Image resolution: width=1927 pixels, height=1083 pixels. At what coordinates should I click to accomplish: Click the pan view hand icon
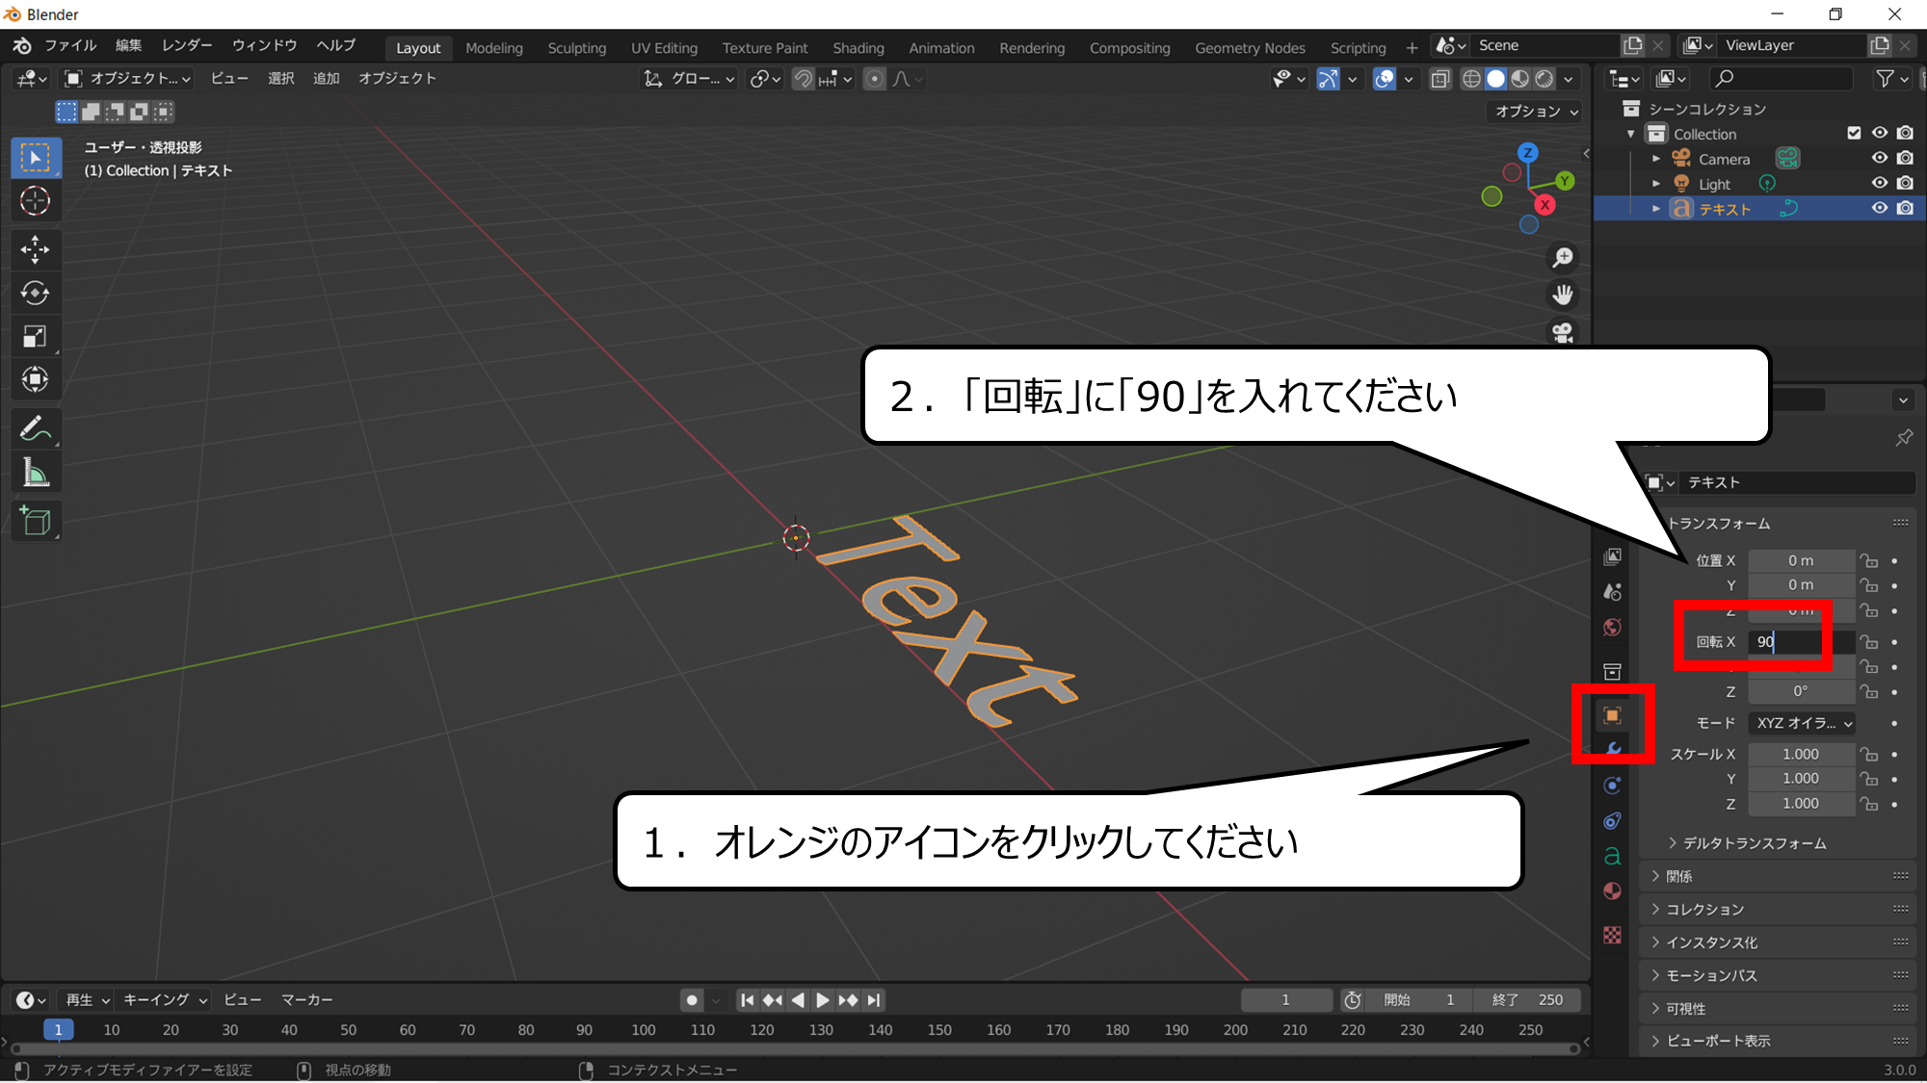(x=1562, y=295)
